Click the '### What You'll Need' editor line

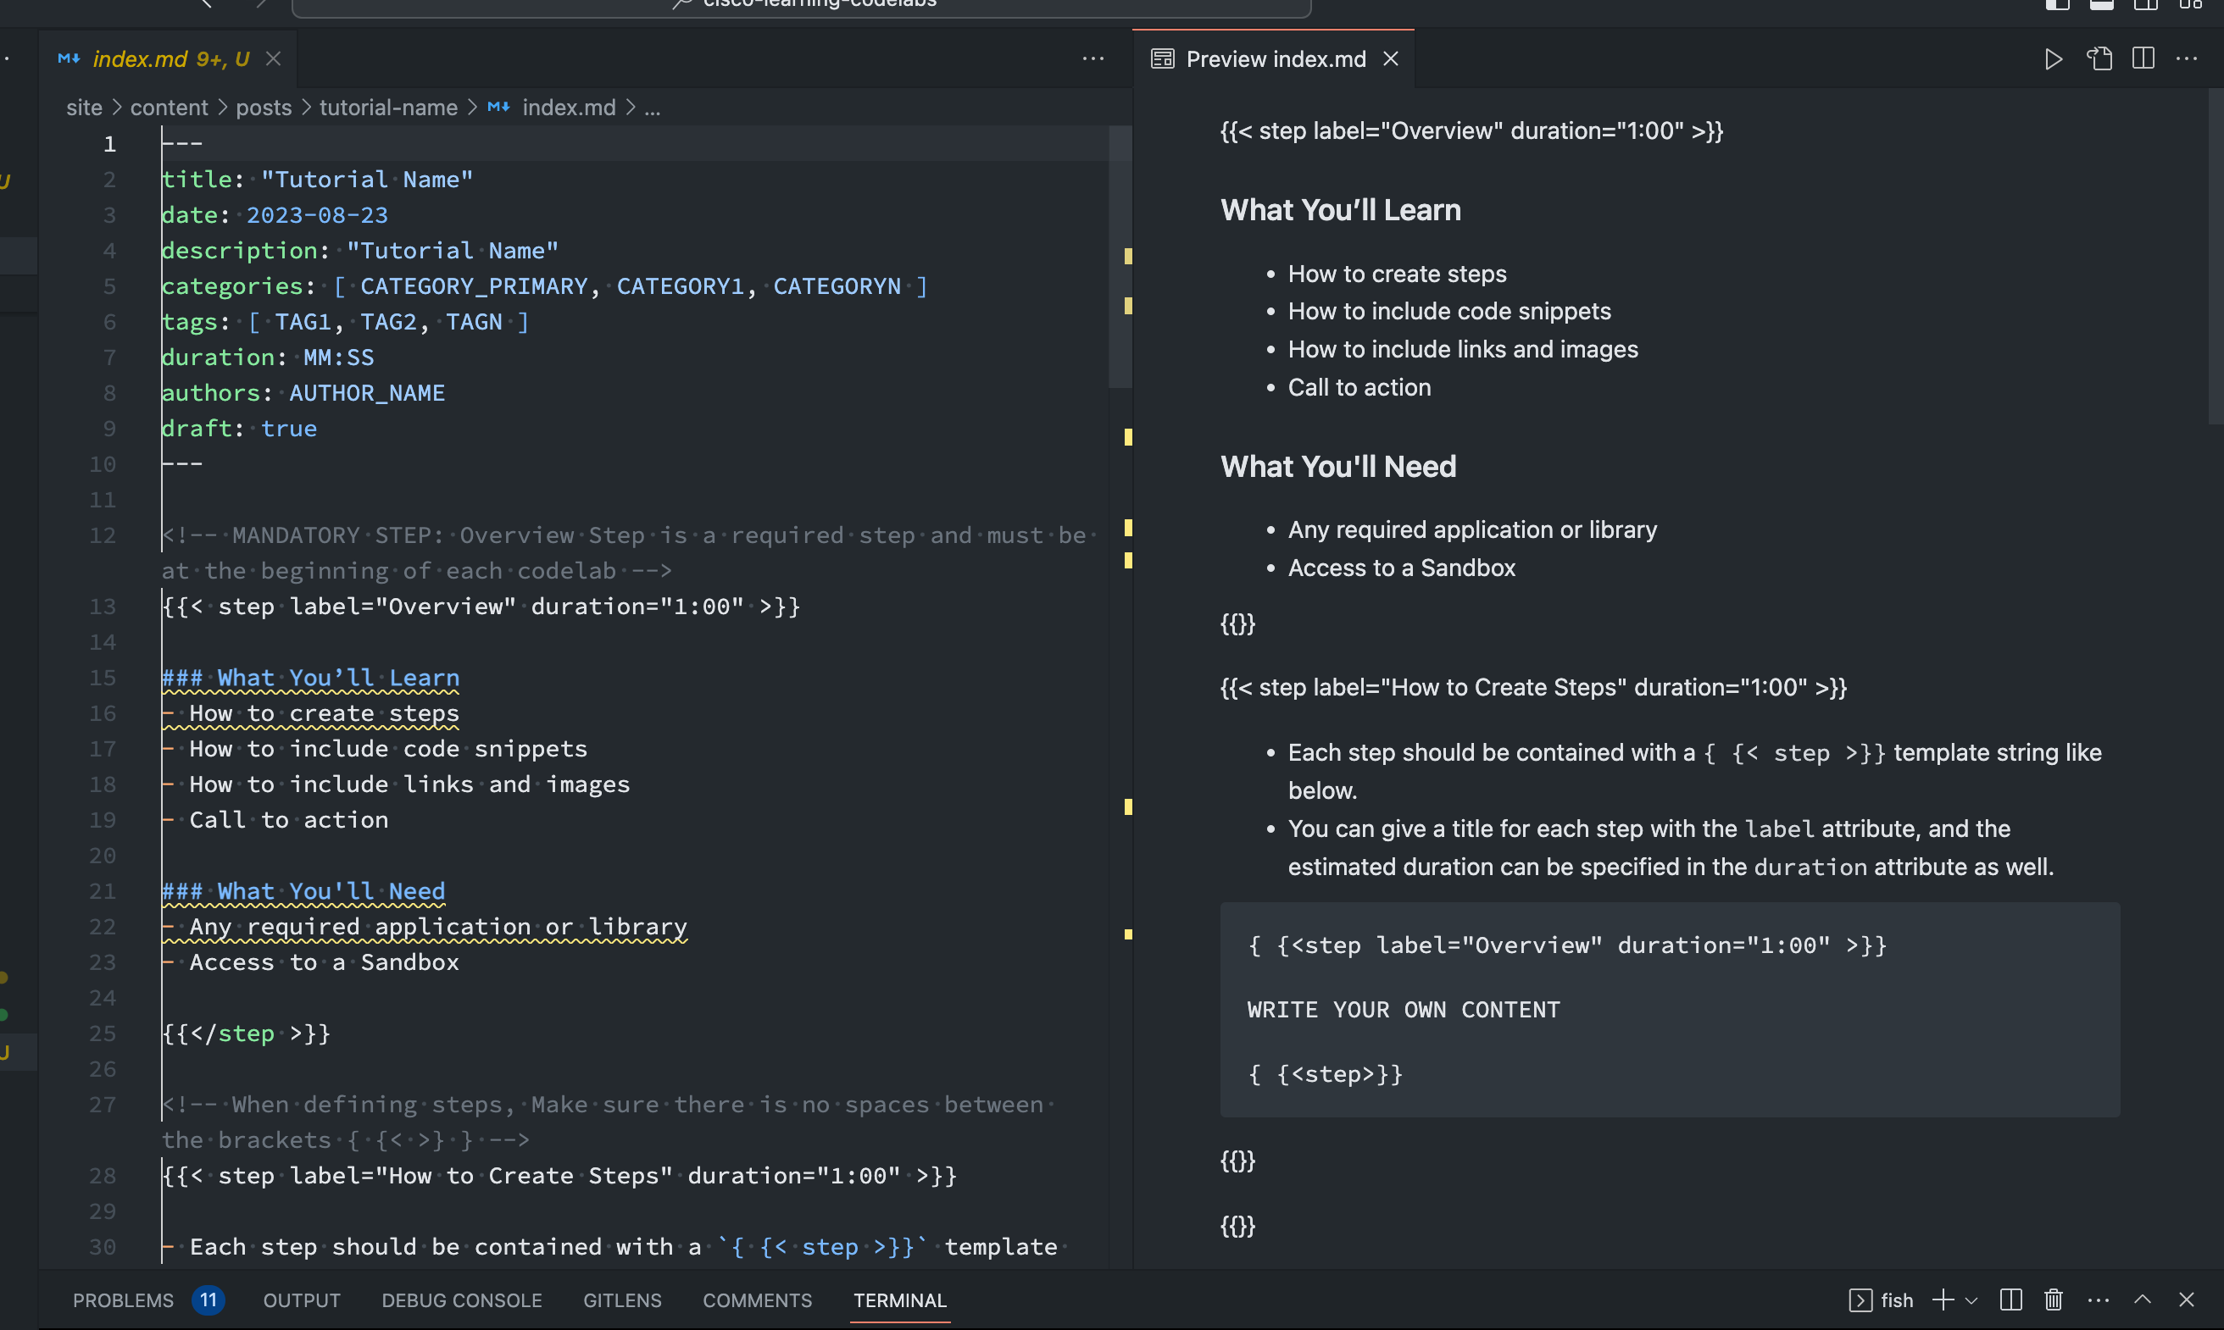pyautogui.click(x=303, y=891)
